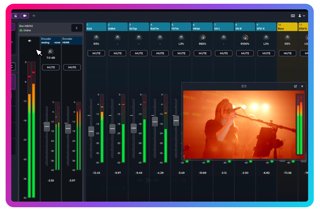This screenshot has width=320, height=211.
Task: Mute the Kick channel
Action: tap(97, 53)
